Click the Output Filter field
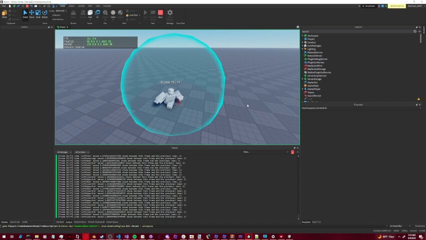 (265, 152)
